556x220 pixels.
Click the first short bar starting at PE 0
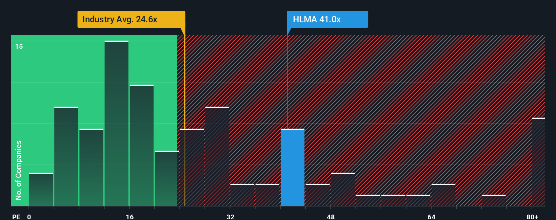pyautogui.click(x=41, y=189)
